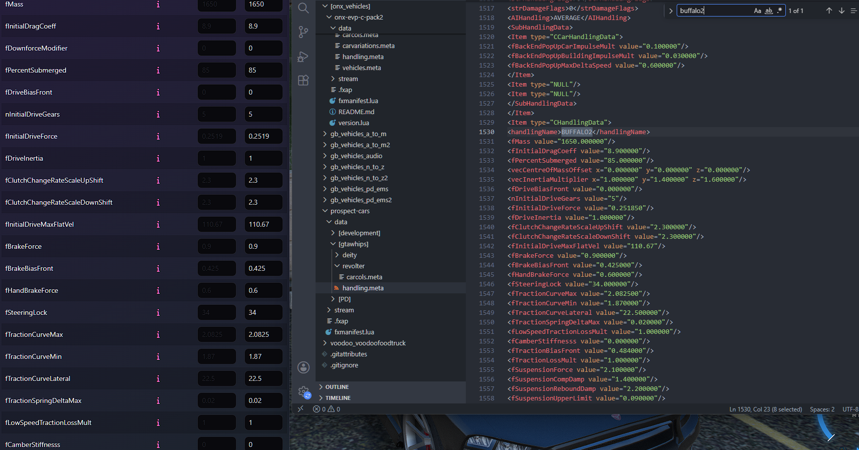
Task: Expand the OUTLINE section
Action: [337, 387]
